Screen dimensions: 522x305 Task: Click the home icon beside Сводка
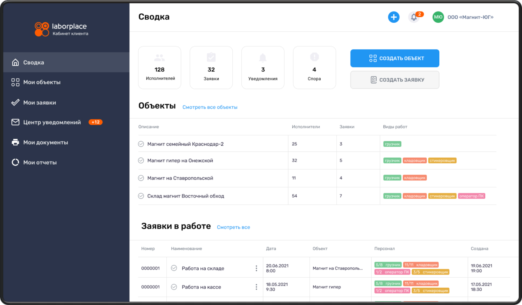click(15, 62)
